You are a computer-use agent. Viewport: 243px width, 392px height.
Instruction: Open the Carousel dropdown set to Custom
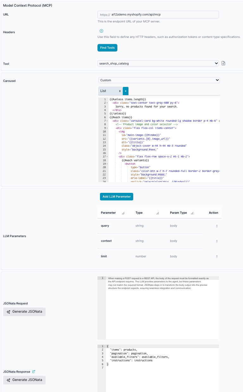(x=159, y=80)
